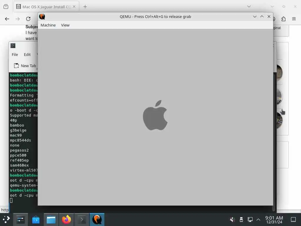Screen dimensions: 301x226
Task: Open the File menu in the terminal window
Action: 15,54
